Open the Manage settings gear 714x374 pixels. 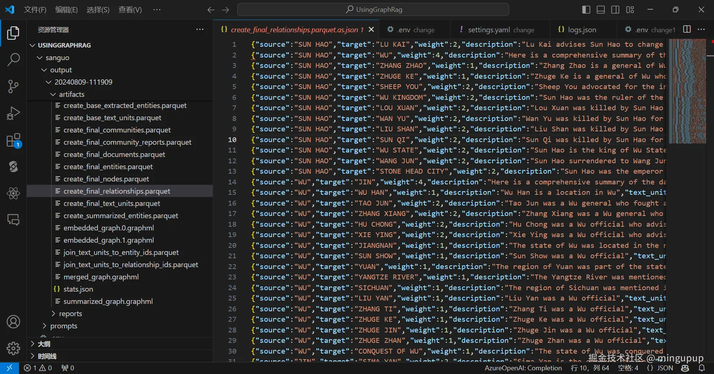[x=13, y=348]
